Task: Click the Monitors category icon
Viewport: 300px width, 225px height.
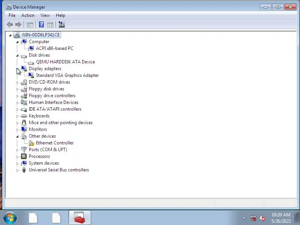Action: (x=24, y=129)
